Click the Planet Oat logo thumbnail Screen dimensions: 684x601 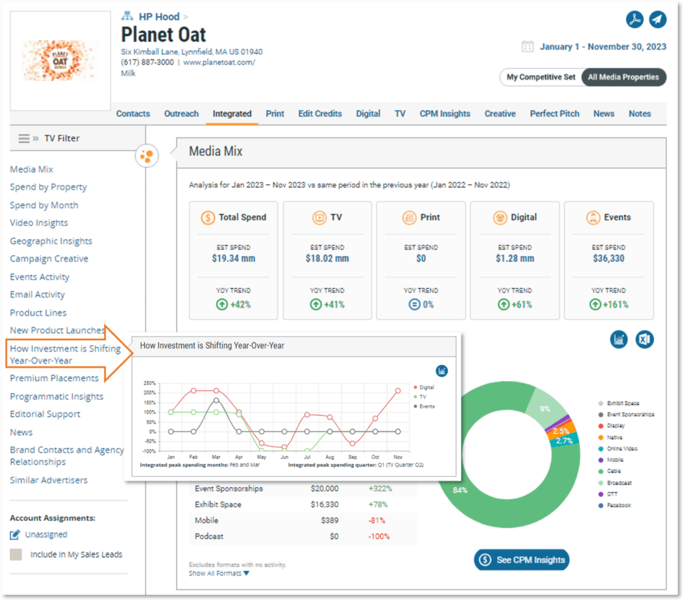[60, 61]
